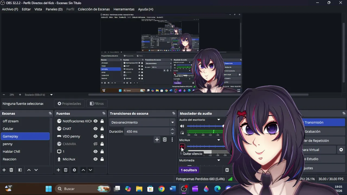Screen dimensions: 347x195
Task: Show the hidden CAMARA source
Action: coord(95,144)
